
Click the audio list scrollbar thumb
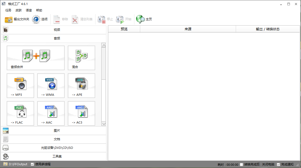point(104,64)
